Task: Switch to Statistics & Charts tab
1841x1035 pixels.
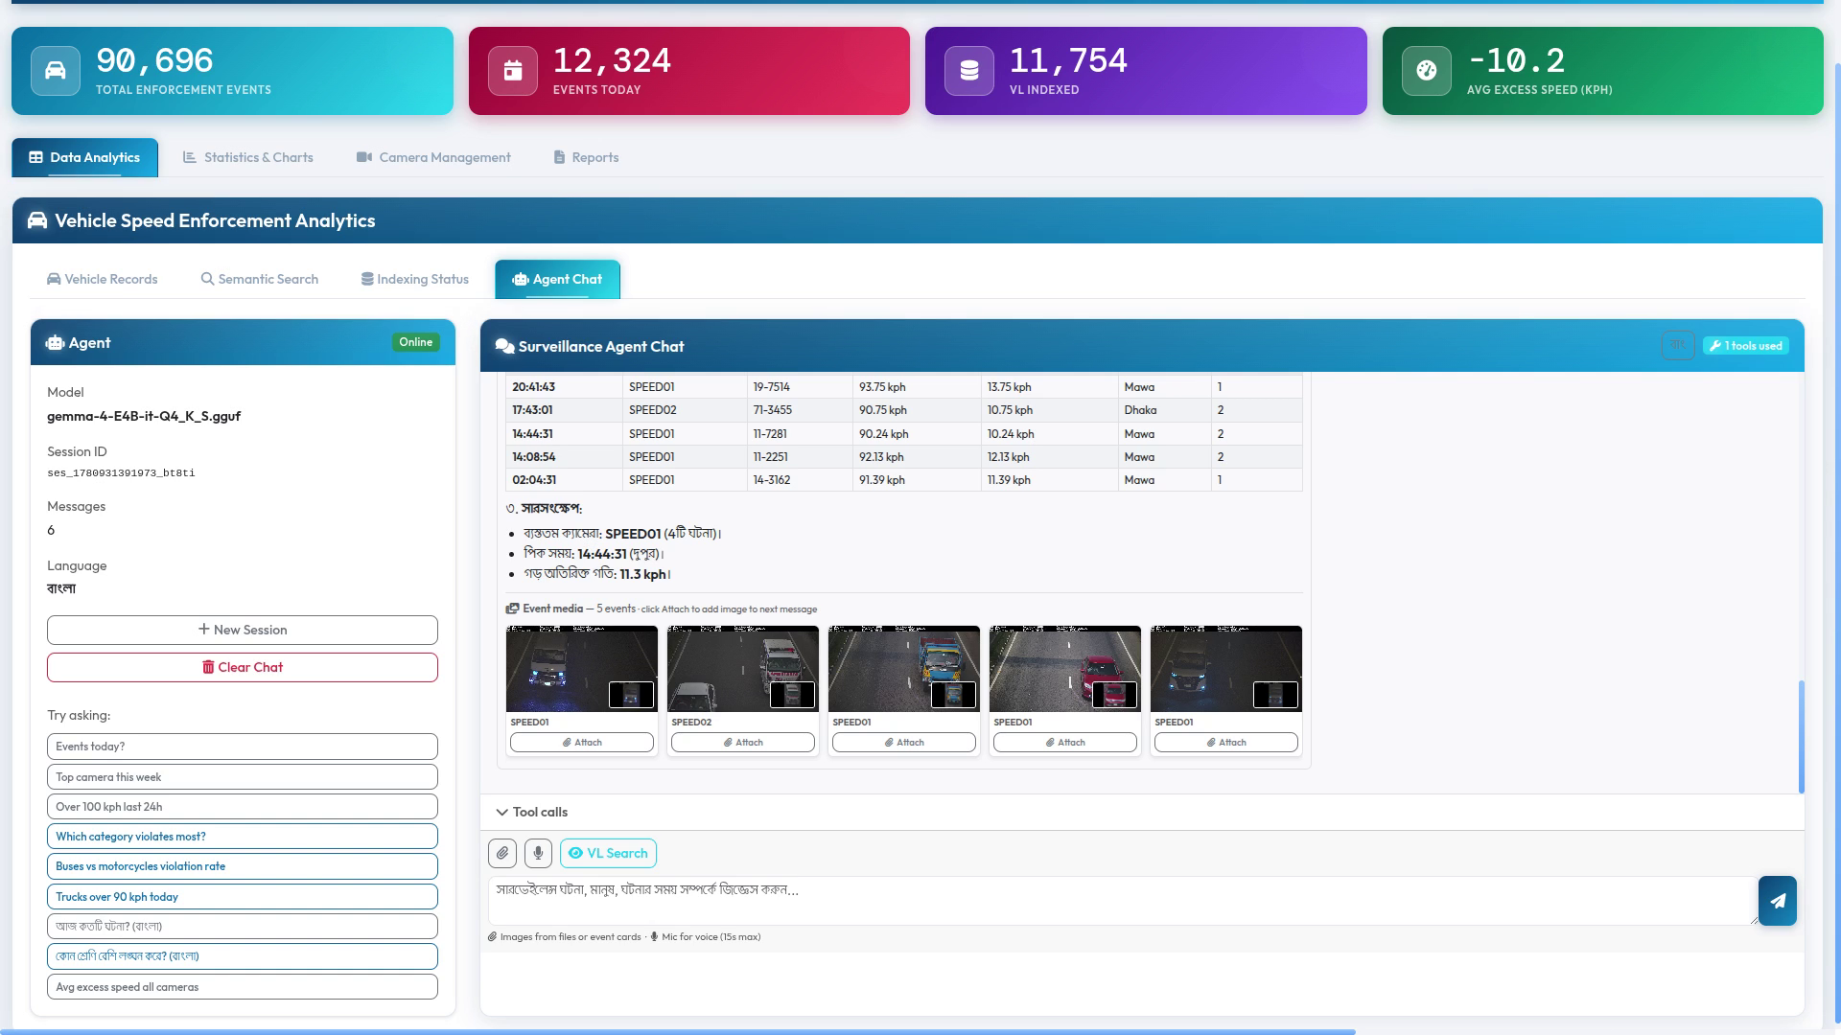Action: pyautogui.click(x=248, y=157)
